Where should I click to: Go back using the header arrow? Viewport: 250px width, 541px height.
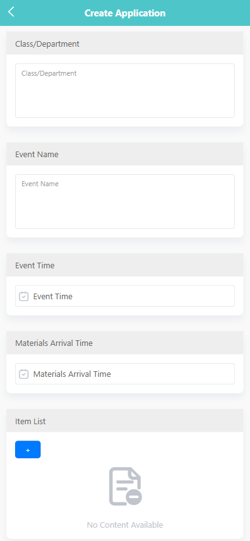tap(11, 12)
